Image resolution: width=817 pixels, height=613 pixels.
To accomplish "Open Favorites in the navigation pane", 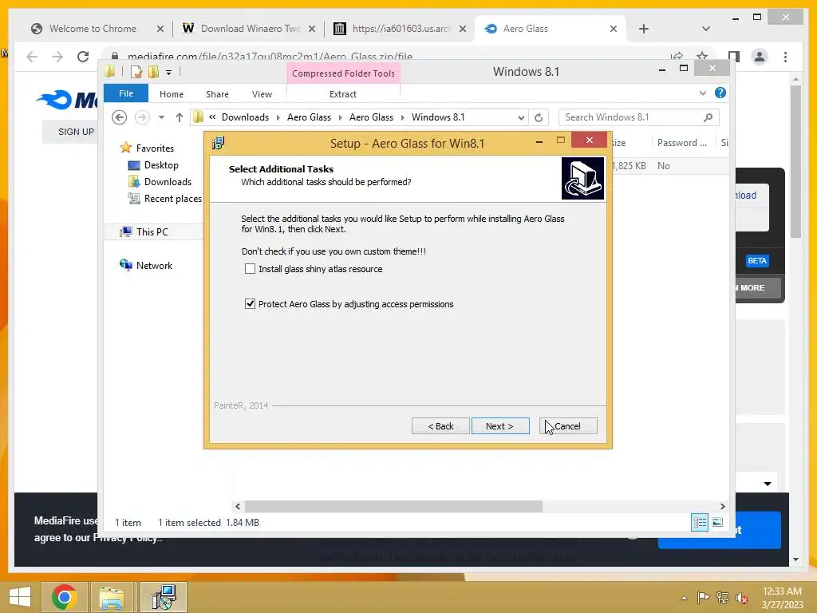I will 155,148.
